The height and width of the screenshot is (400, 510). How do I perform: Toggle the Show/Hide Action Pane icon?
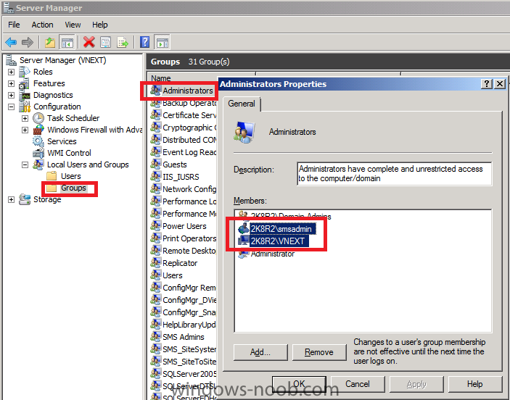pyautogui.click(x=162, y=42)
